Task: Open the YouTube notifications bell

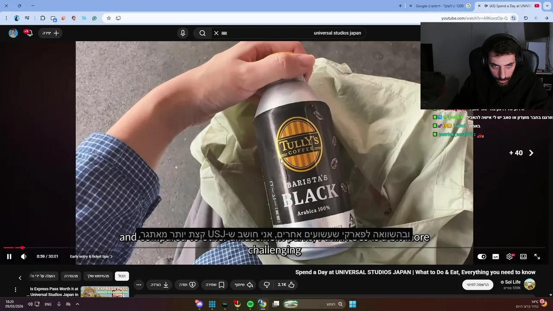Action: (x=29, y=33)
